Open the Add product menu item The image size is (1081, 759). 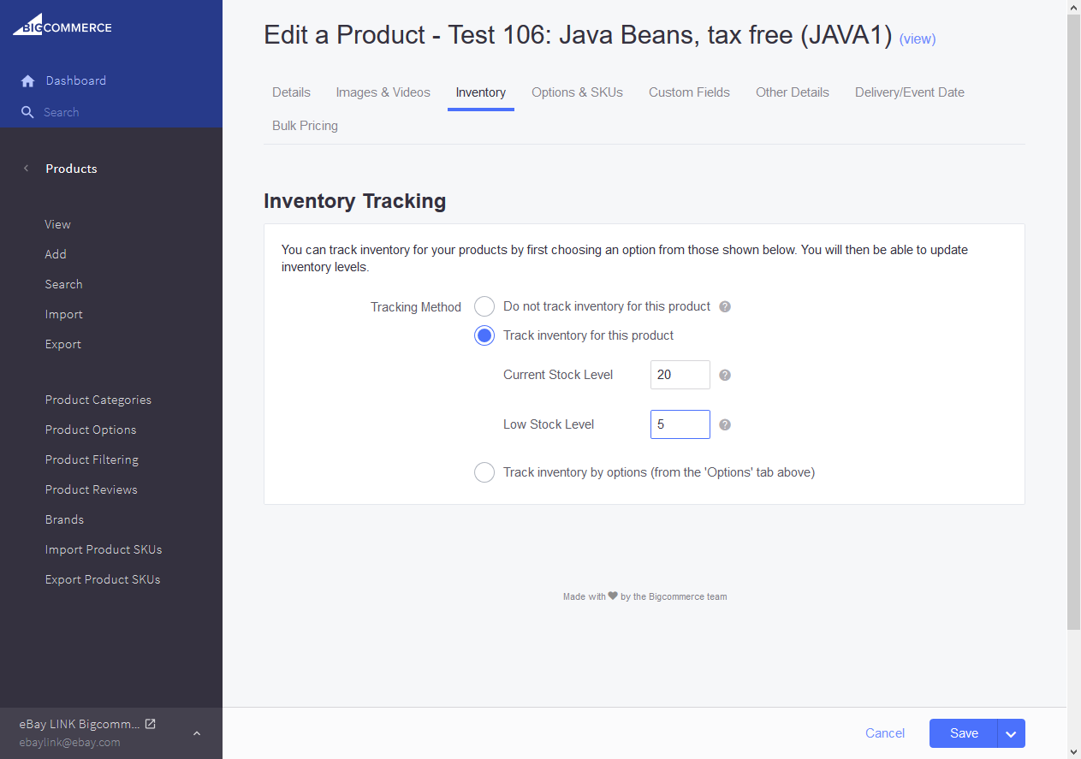pyautogui.click(x=56, y=254)
